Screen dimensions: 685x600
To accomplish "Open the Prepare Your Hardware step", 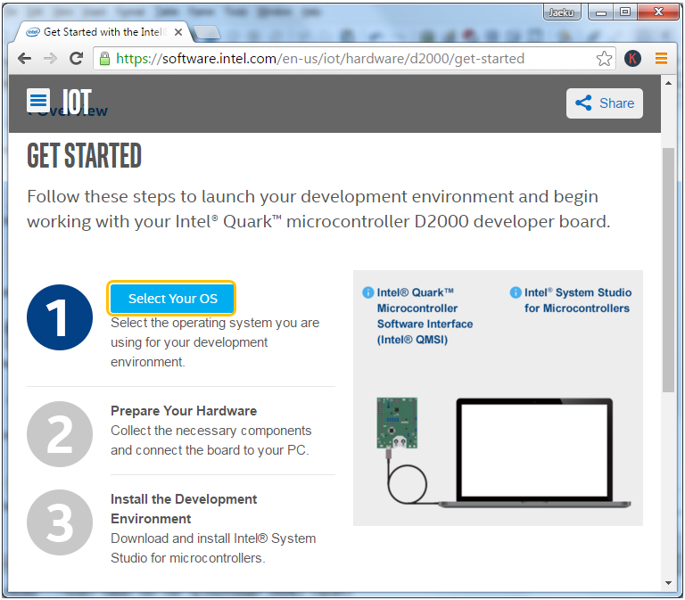I will [x=184, y=411].
